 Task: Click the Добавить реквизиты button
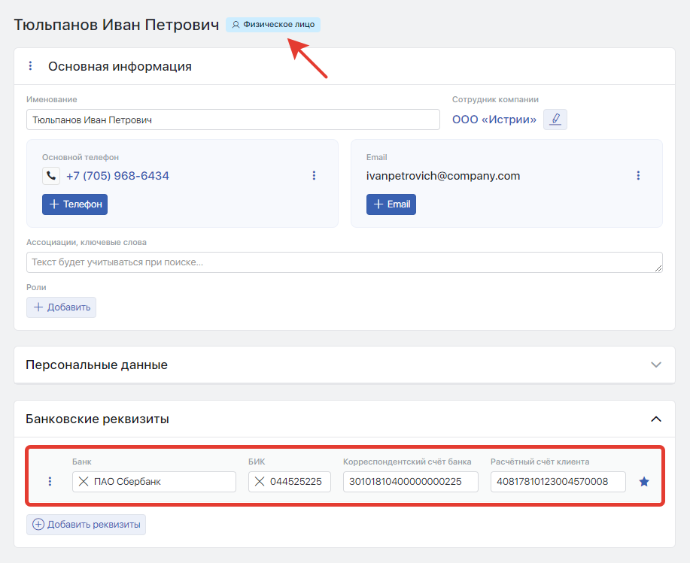click(87, 525)
